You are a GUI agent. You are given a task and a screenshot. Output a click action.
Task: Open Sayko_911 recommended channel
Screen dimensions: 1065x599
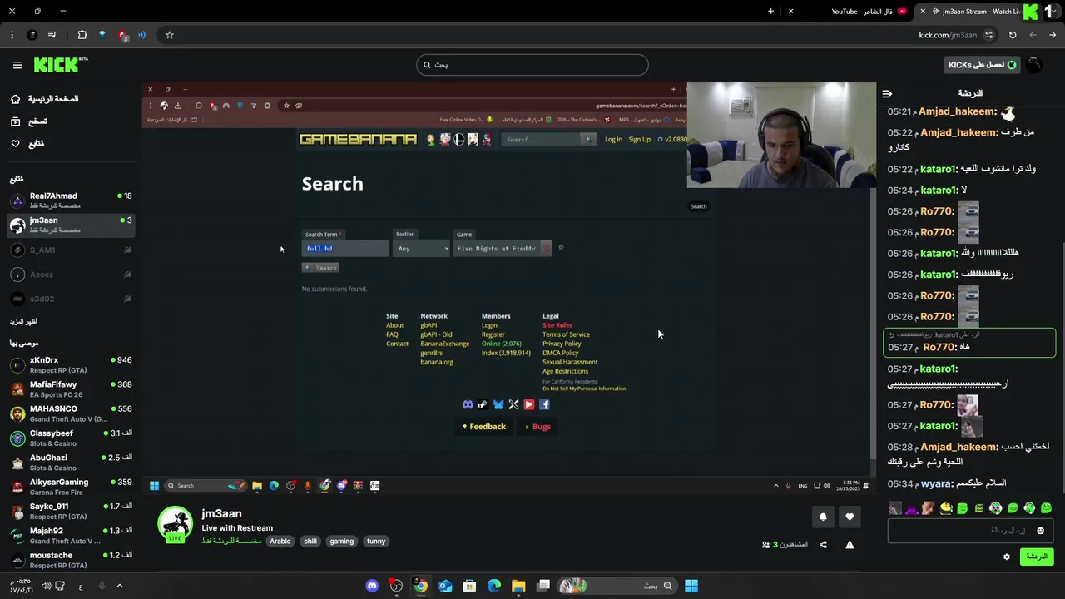[x=70, y=511]
